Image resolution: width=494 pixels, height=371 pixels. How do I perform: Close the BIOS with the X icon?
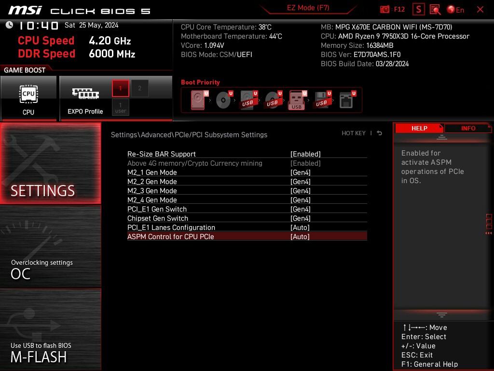tap(480, 10)
